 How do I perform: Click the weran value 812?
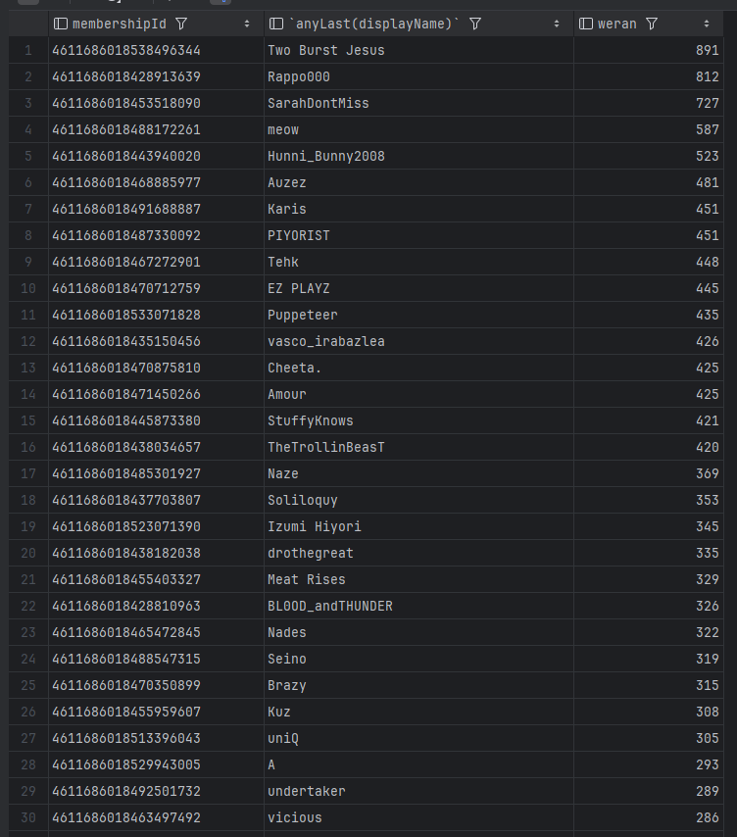click(x=649, y=76)
